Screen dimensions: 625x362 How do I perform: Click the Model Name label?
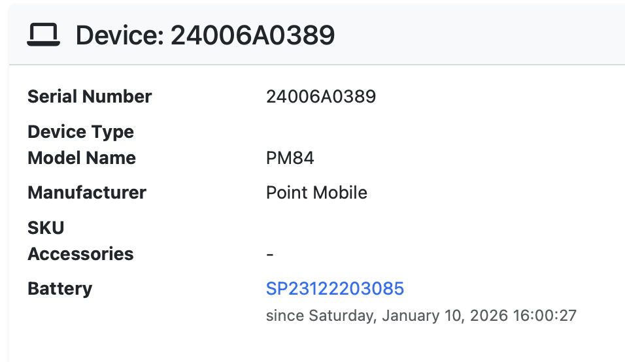coord(82,158)
